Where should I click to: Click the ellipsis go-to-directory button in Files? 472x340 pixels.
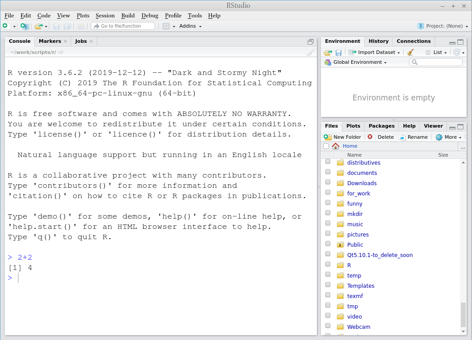463,146
